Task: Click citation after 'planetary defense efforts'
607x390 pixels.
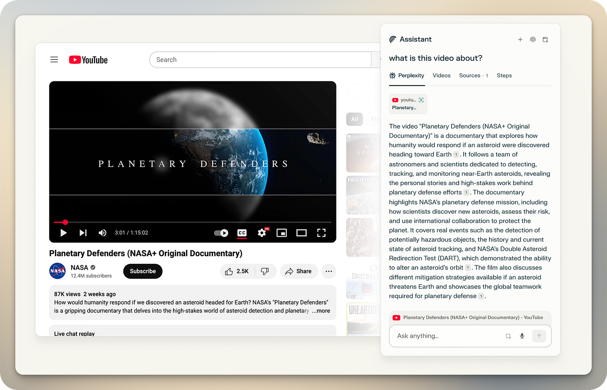Action: pyautogui.click(x=467, y=192)
